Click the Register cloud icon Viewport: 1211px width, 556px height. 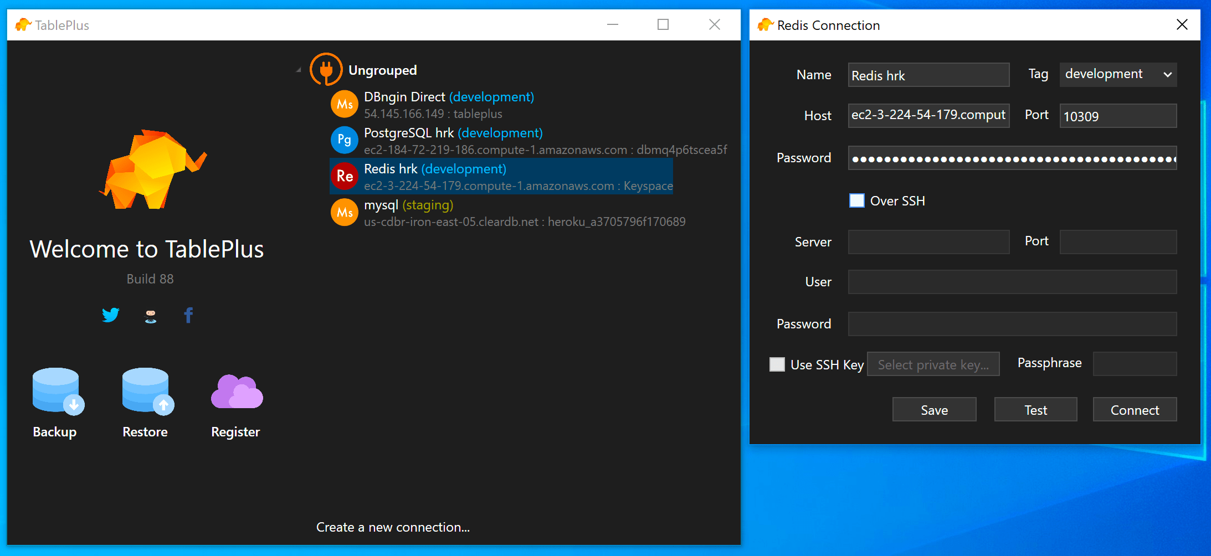(235, 391)
